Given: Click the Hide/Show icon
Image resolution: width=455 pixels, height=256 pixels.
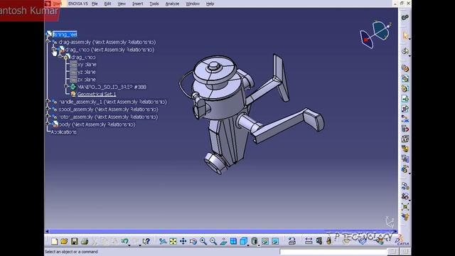Looking at the screenshot, I should click(x=265, y=241).
